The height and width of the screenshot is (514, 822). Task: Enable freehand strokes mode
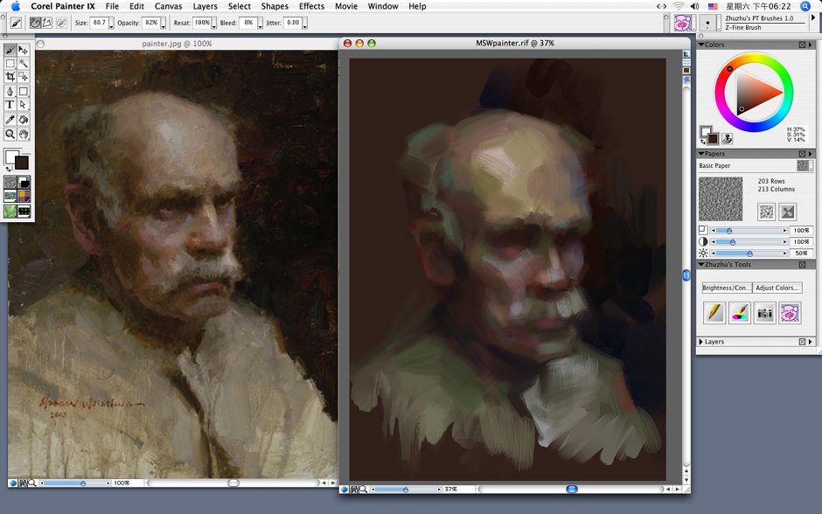pos(35,23)
